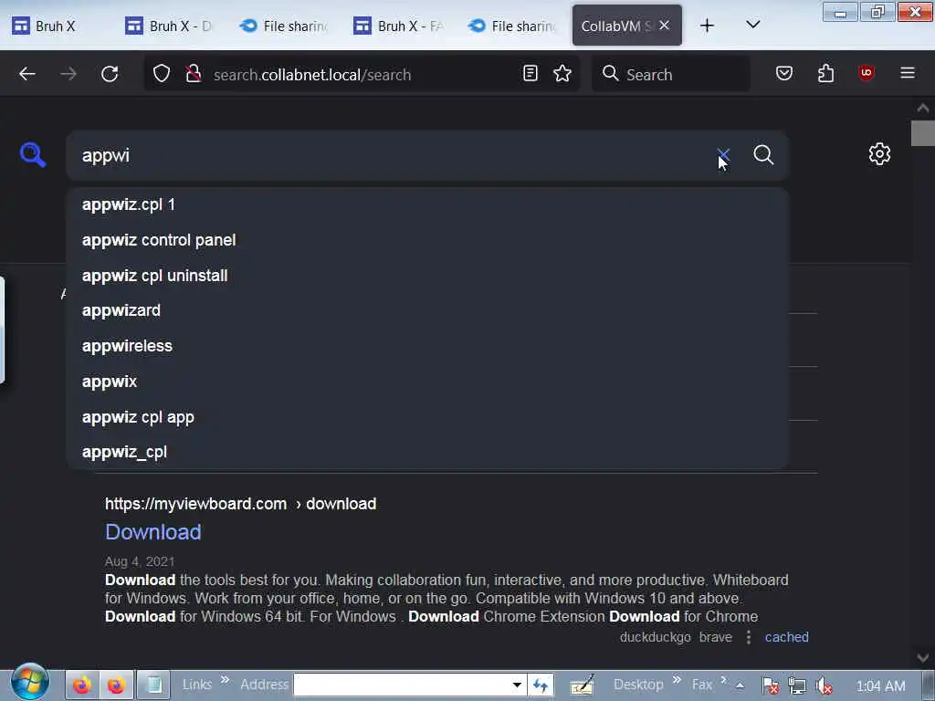Submit search with the magnifier button

[x=763, y=155]
